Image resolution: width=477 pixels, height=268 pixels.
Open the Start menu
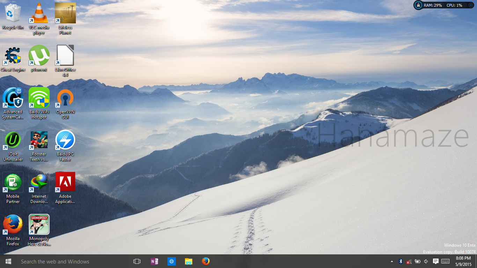tap(8, 261)
